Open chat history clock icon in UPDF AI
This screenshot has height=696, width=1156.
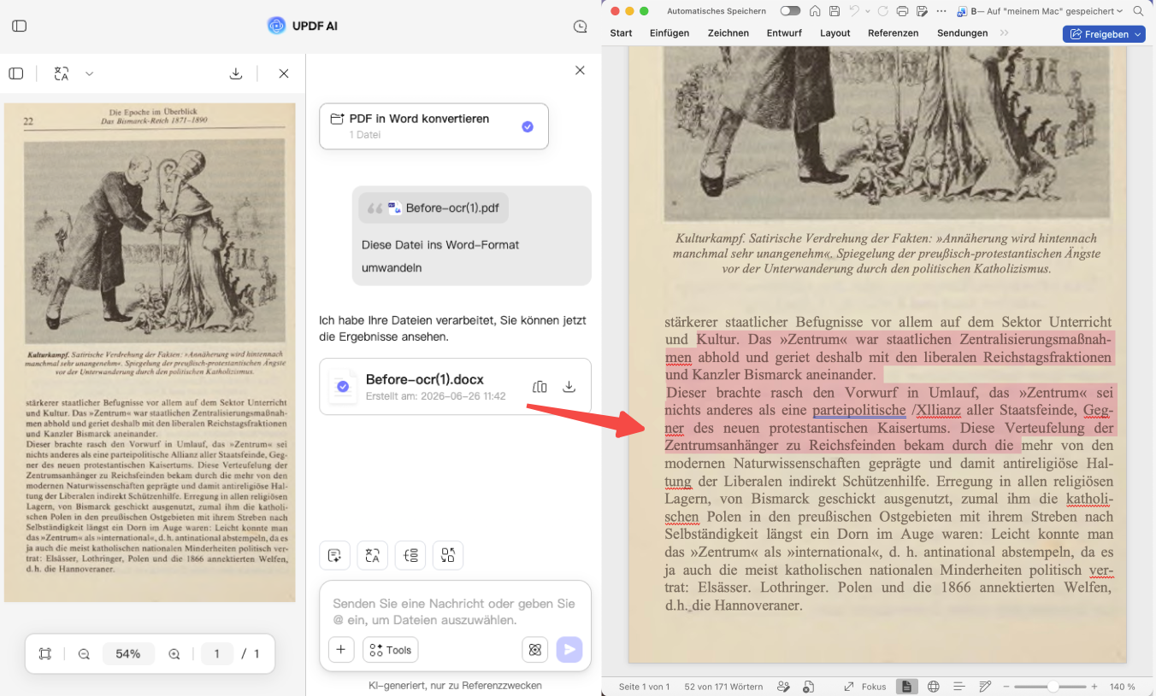(x=581, y=26)
